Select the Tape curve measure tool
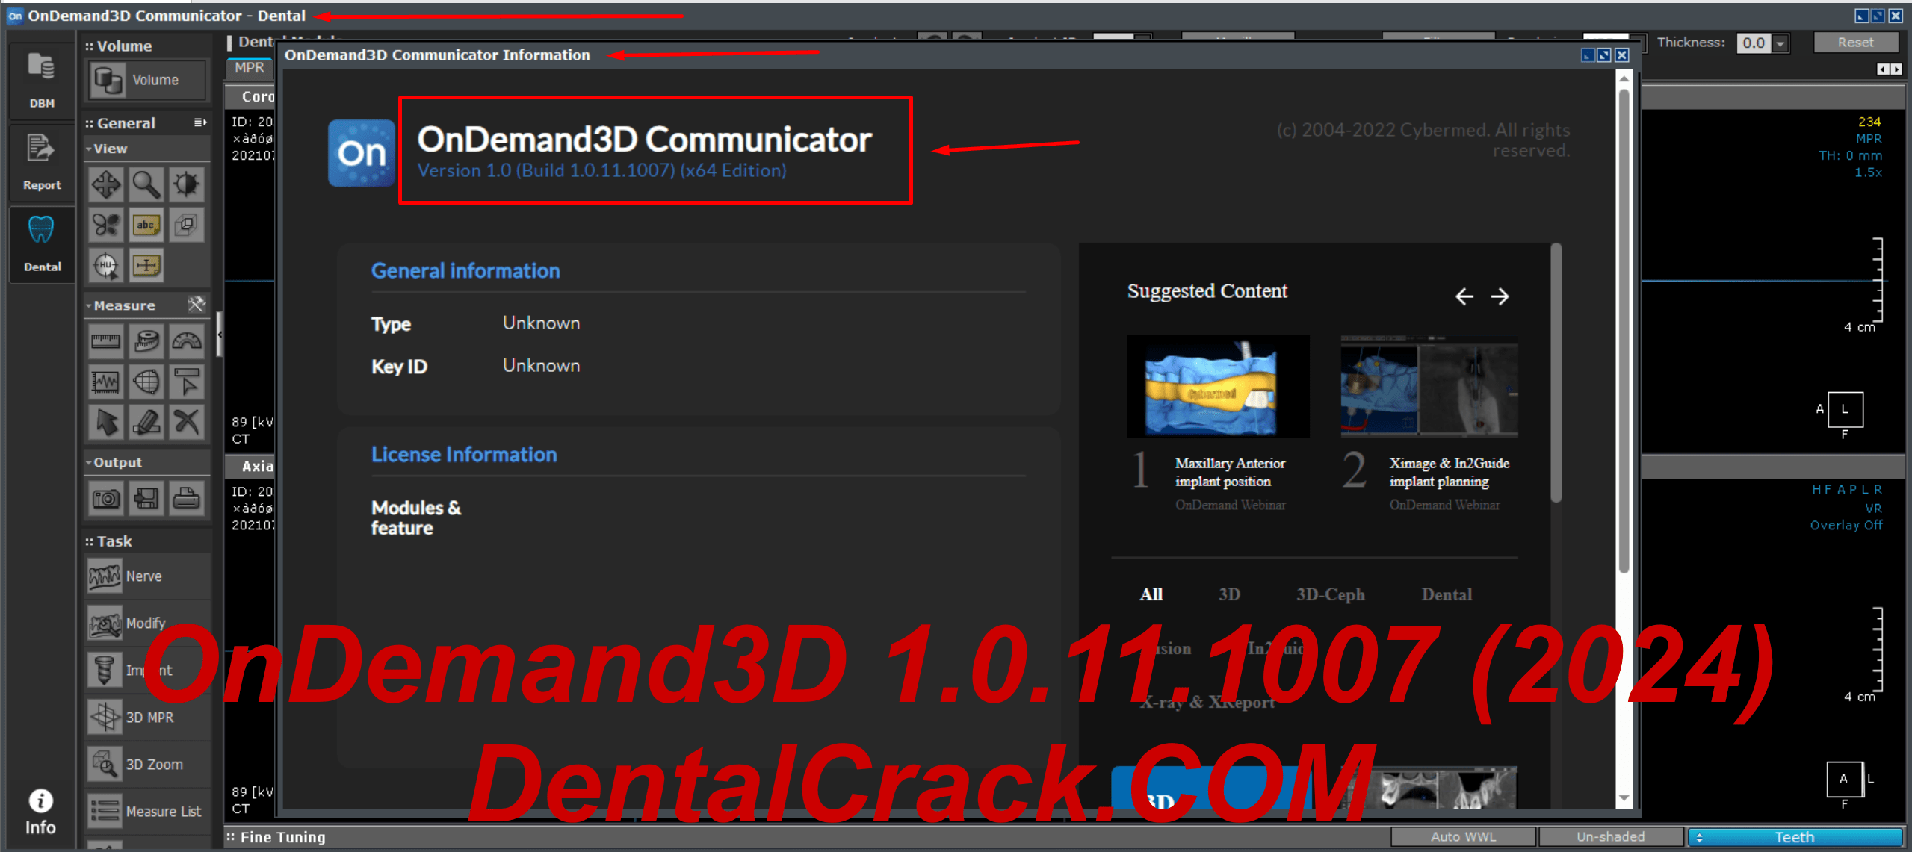Image resolution: width=1912 pixels, height=852 pixels. [x=146, y=341]
